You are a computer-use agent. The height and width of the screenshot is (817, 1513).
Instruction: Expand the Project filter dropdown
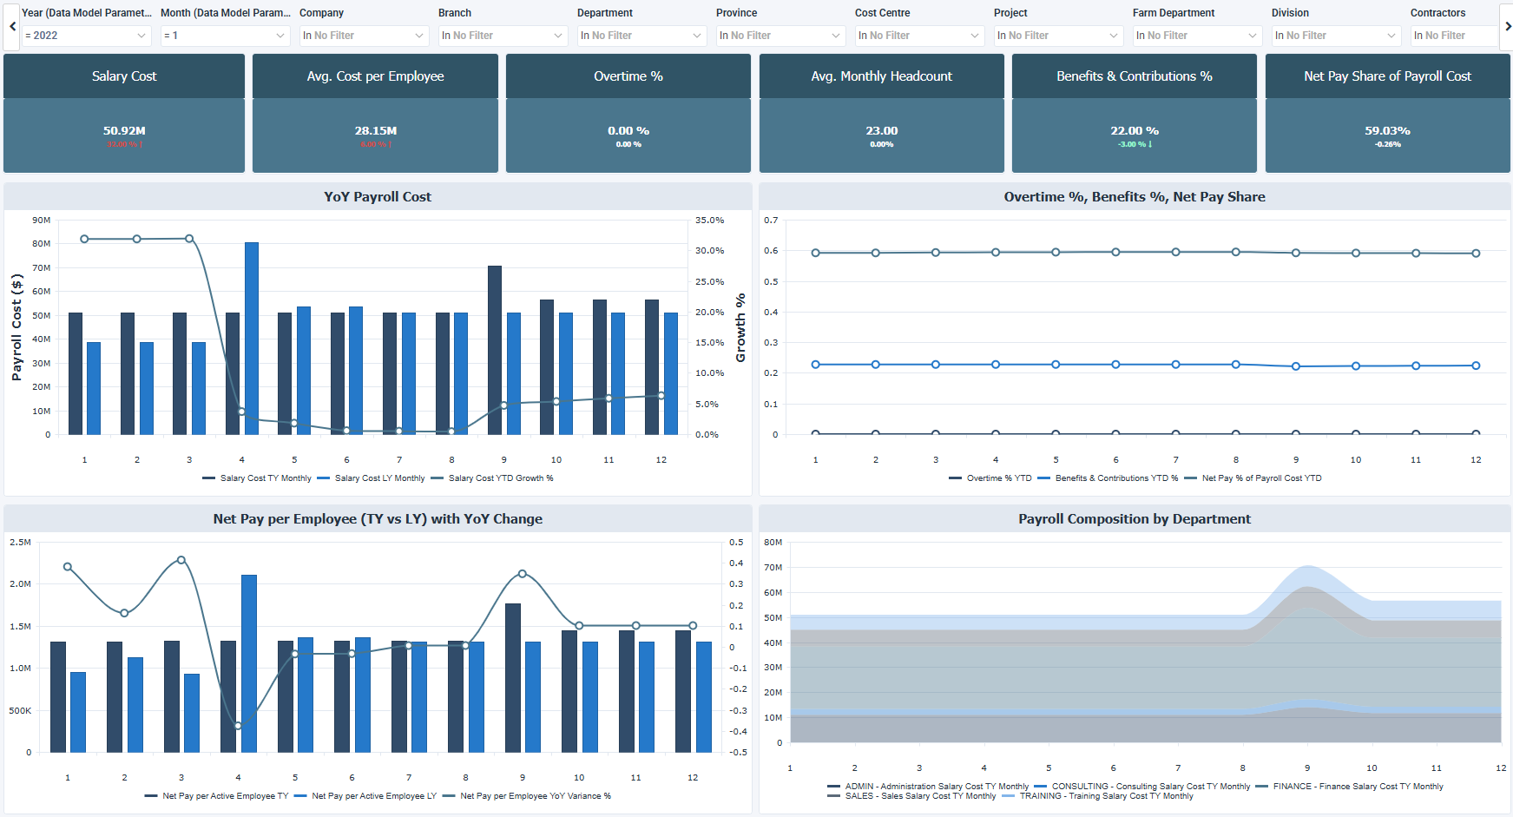(1058, 36)
